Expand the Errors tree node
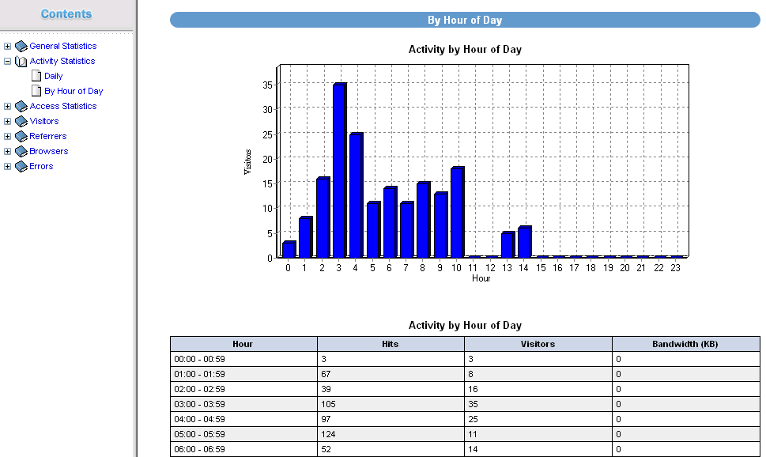This screenshot has height=457, width=766. (x=7, y=167)
